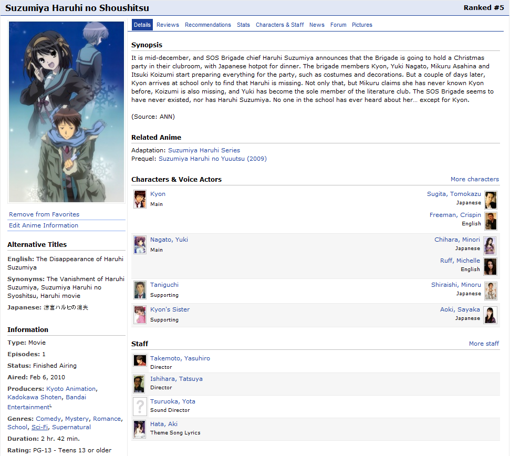The image size is (510, 456).
Task: Click Nagato Yuki's character thumbnail
Action: coord(140,245)
